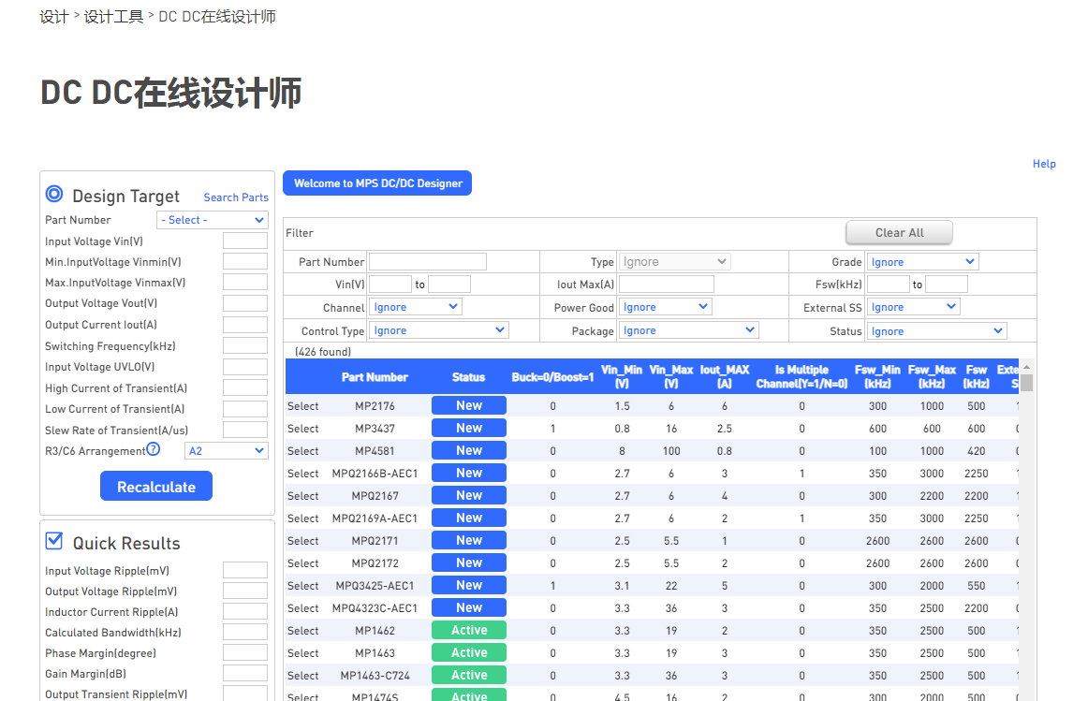
Task: Select the MP4581 part row
Action: click(x=303, y=451)
